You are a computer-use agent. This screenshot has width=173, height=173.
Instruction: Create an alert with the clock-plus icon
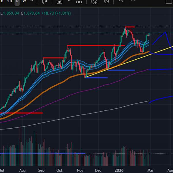pos(94,2)
